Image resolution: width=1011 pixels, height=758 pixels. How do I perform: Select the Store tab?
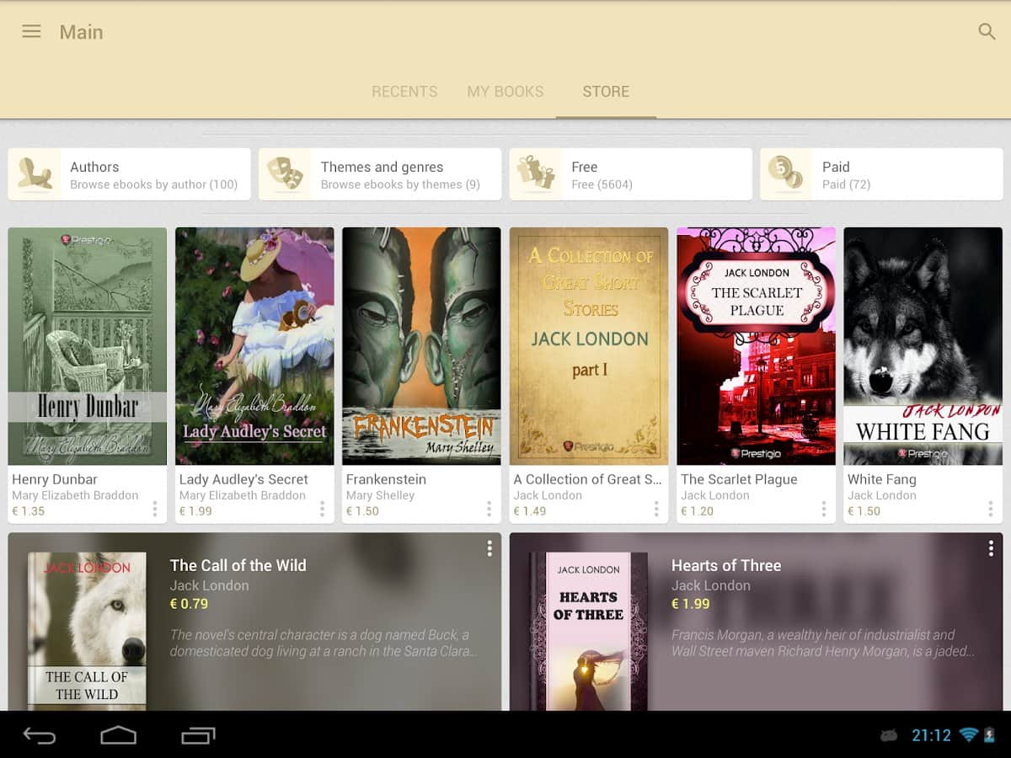click(606, 92)
